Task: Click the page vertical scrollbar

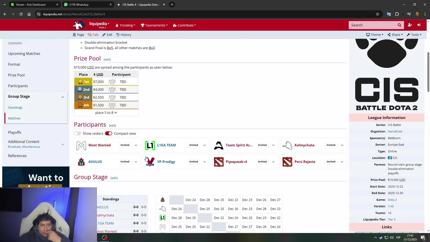Action: (428, 72)
